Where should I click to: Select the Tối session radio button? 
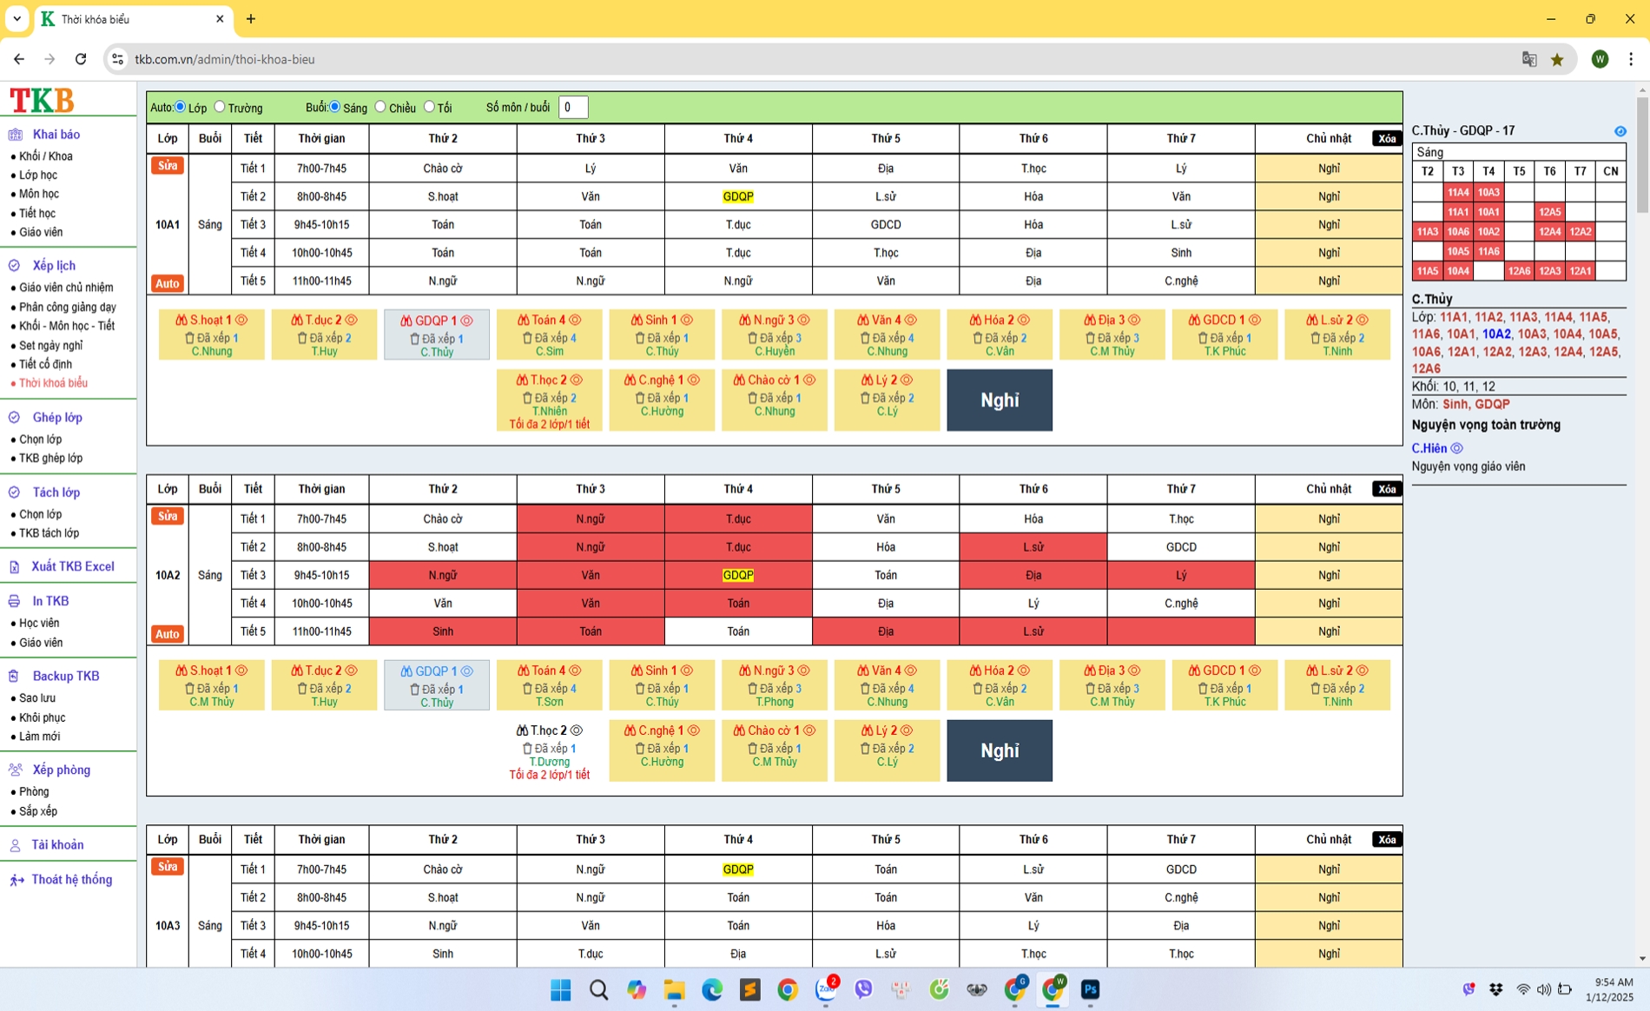pyautogui.click(x=429, y=107)
